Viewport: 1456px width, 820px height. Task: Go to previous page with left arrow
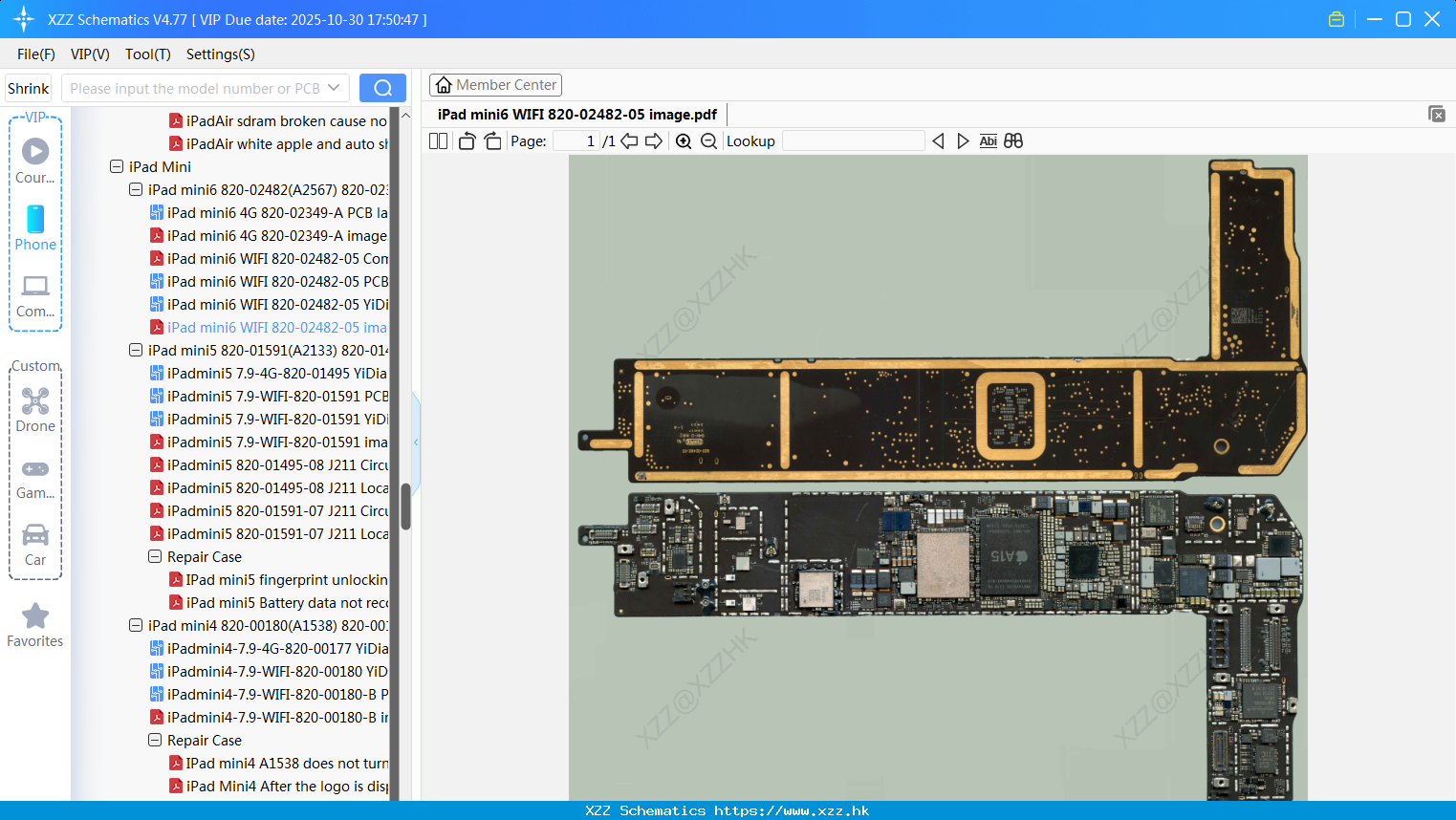tap(629, 141)
